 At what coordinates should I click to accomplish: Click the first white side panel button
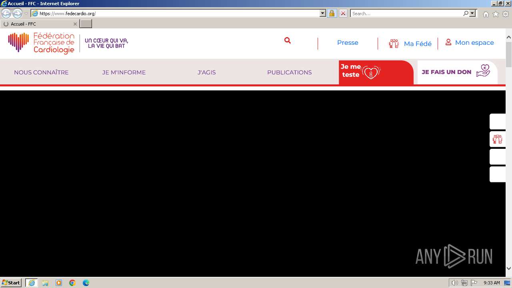498,122
